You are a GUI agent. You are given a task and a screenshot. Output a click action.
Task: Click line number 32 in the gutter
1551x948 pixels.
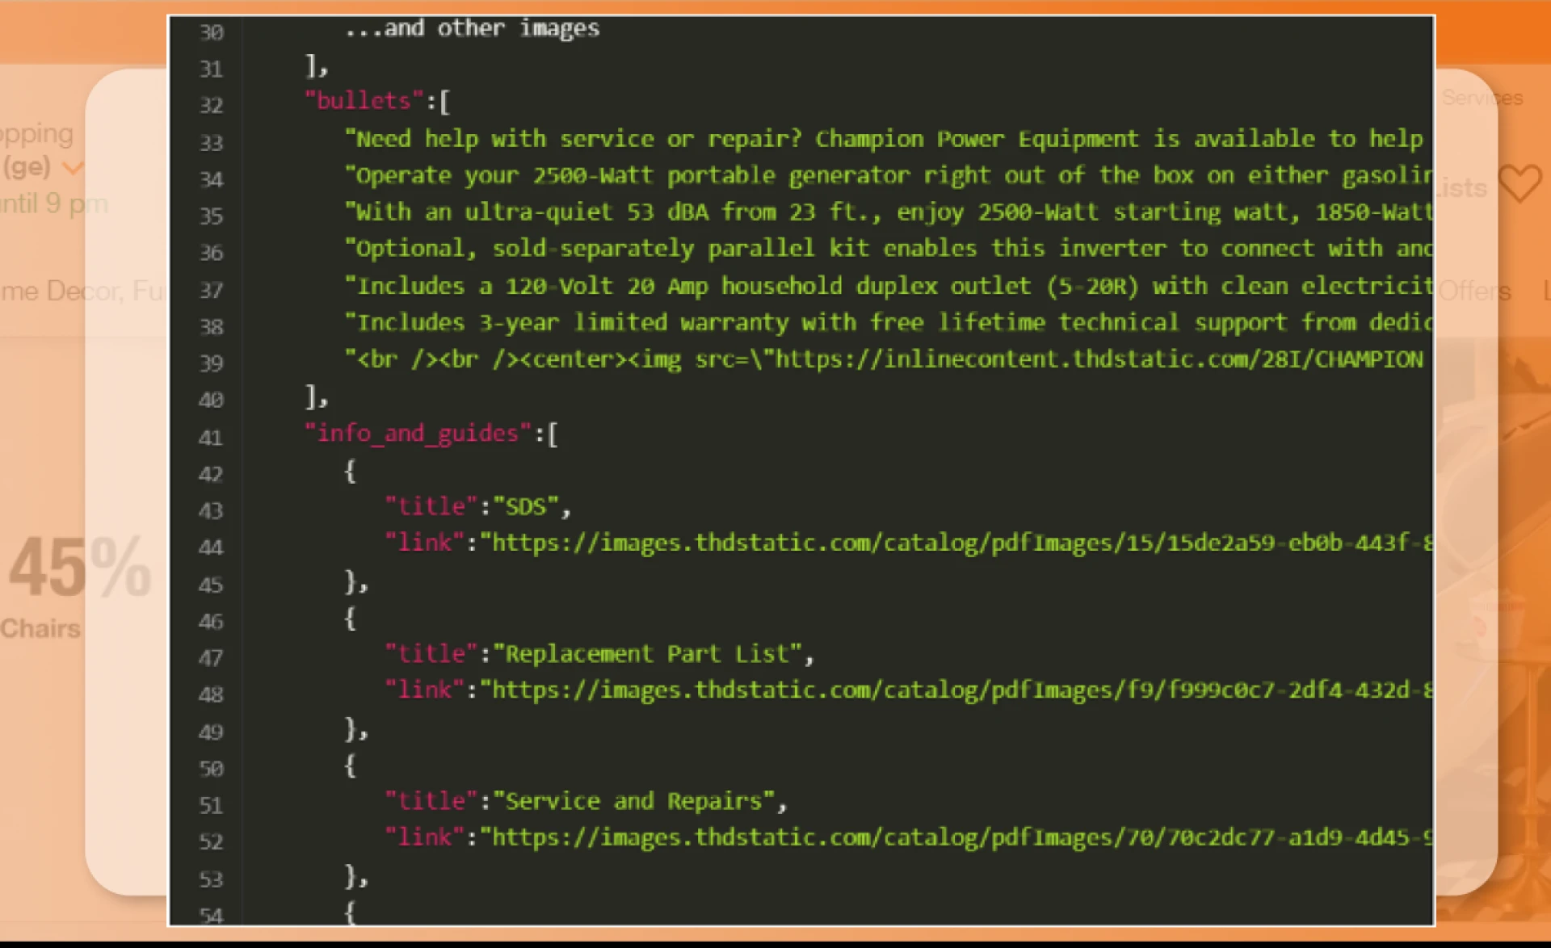pos(211,105)
